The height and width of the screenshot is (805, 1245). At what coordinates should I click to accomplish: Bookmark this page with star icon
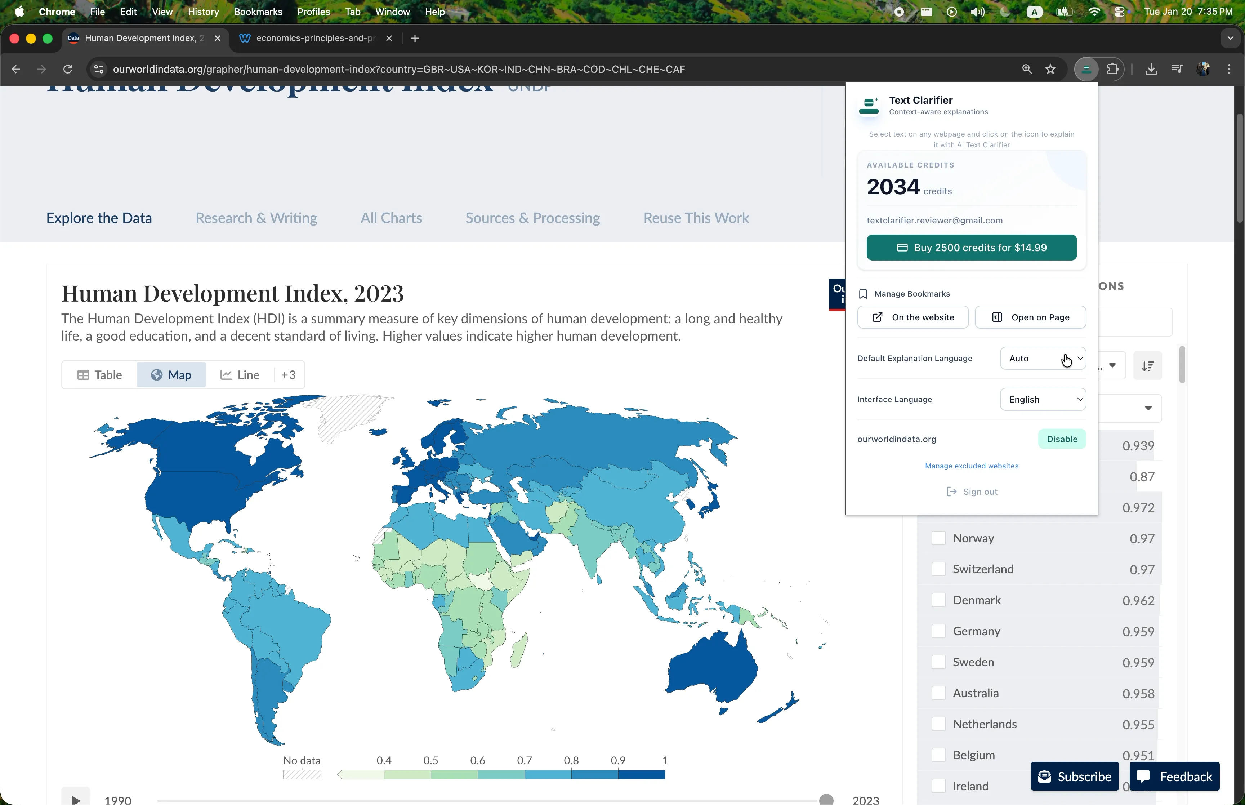point(1050,69)
